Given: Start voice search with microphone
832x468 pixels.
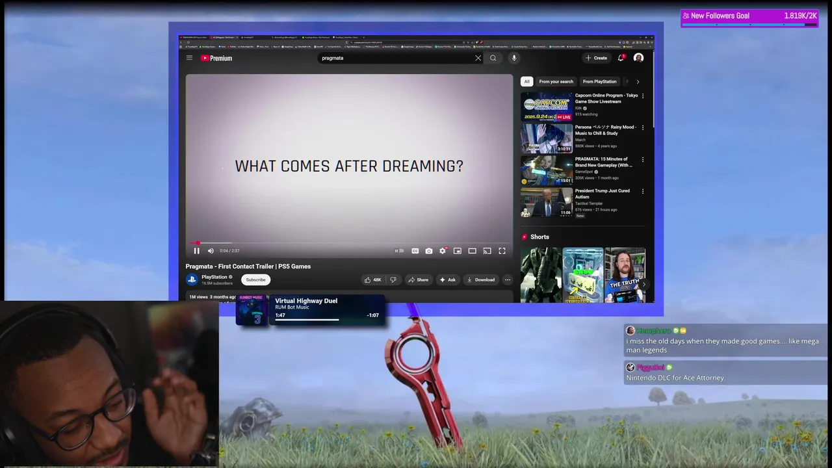Looking at the screenshot, I should point(513,58).
